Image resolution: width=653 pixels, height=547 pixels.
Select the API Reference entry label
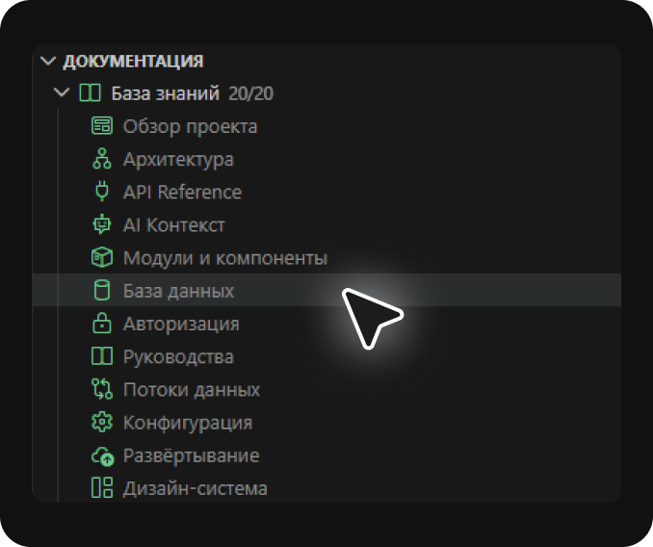[182, 192]
